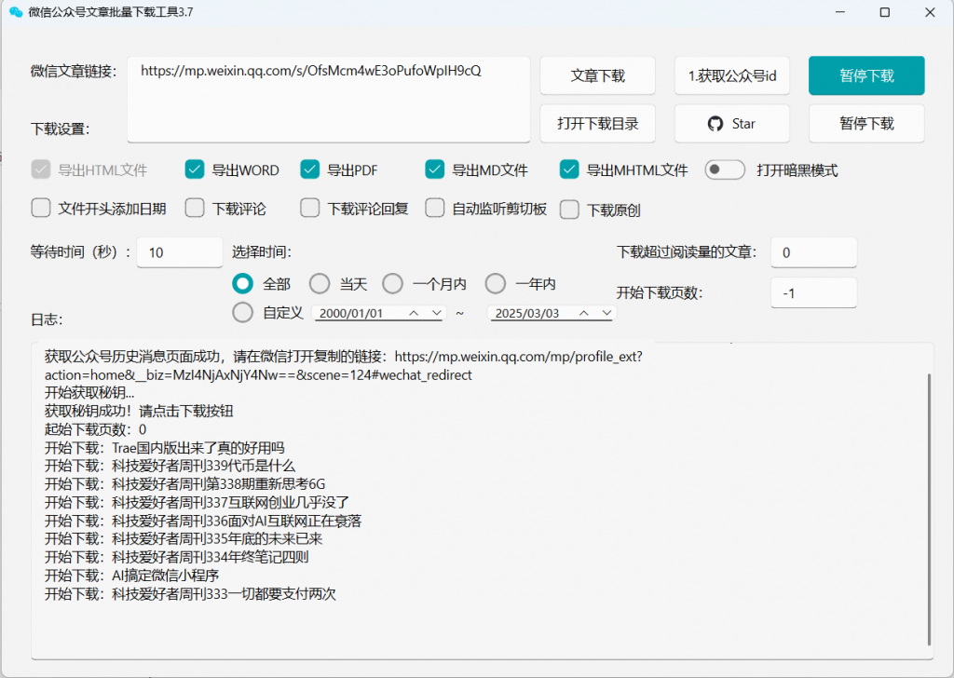Click the 开始下载页数 input field
Screen dimensions: 954x678
(x=814, y=293)
